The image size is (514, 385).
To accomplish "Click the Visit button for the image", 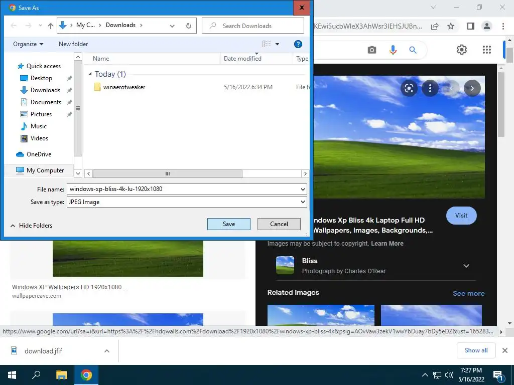I will (461, 216).
